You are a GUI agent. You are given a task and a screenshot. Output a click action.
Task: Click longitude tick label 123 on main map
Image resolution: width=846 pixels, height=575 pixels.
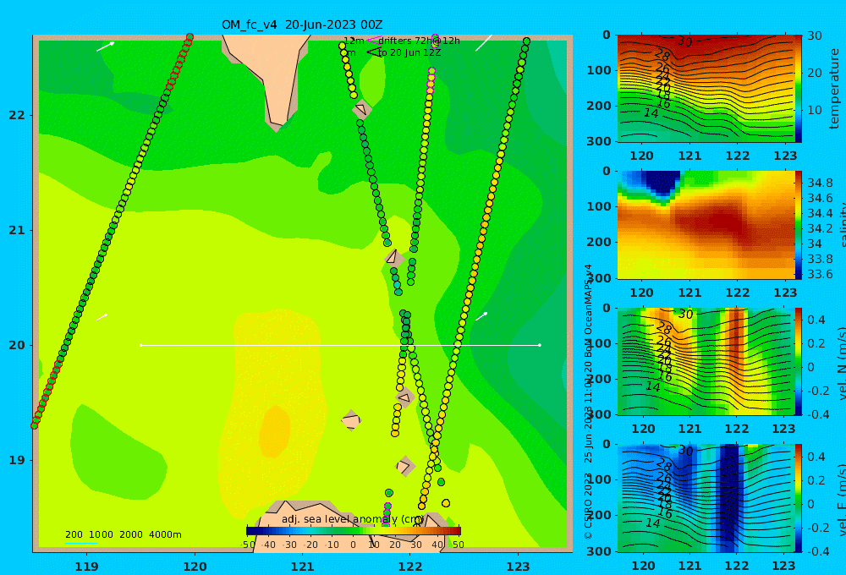click(x=518, y=567)
